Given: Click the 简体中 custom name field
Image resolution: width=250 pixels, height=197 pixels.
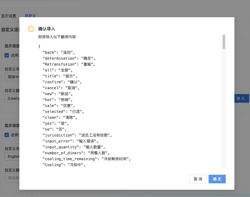Looking at the screenshot, I should [x=12, y=77].
